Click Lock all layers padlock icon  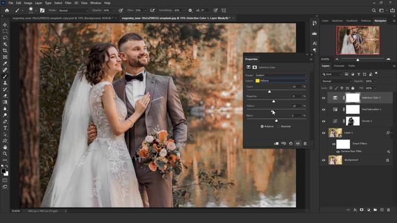(x=353, y=88)
